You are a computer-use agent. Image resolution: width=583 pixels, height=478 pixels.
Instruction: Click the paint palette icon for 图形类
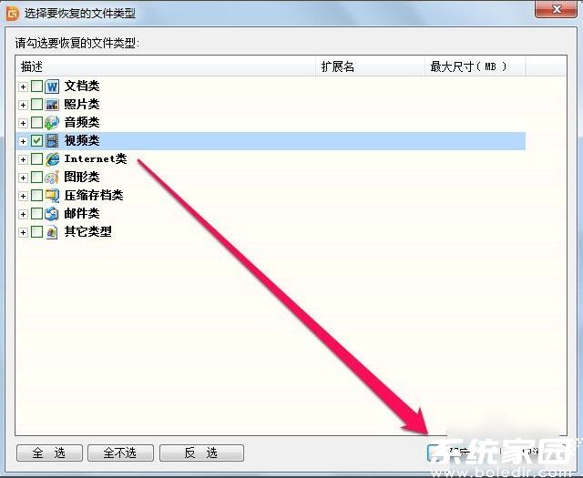click(52, 178)
